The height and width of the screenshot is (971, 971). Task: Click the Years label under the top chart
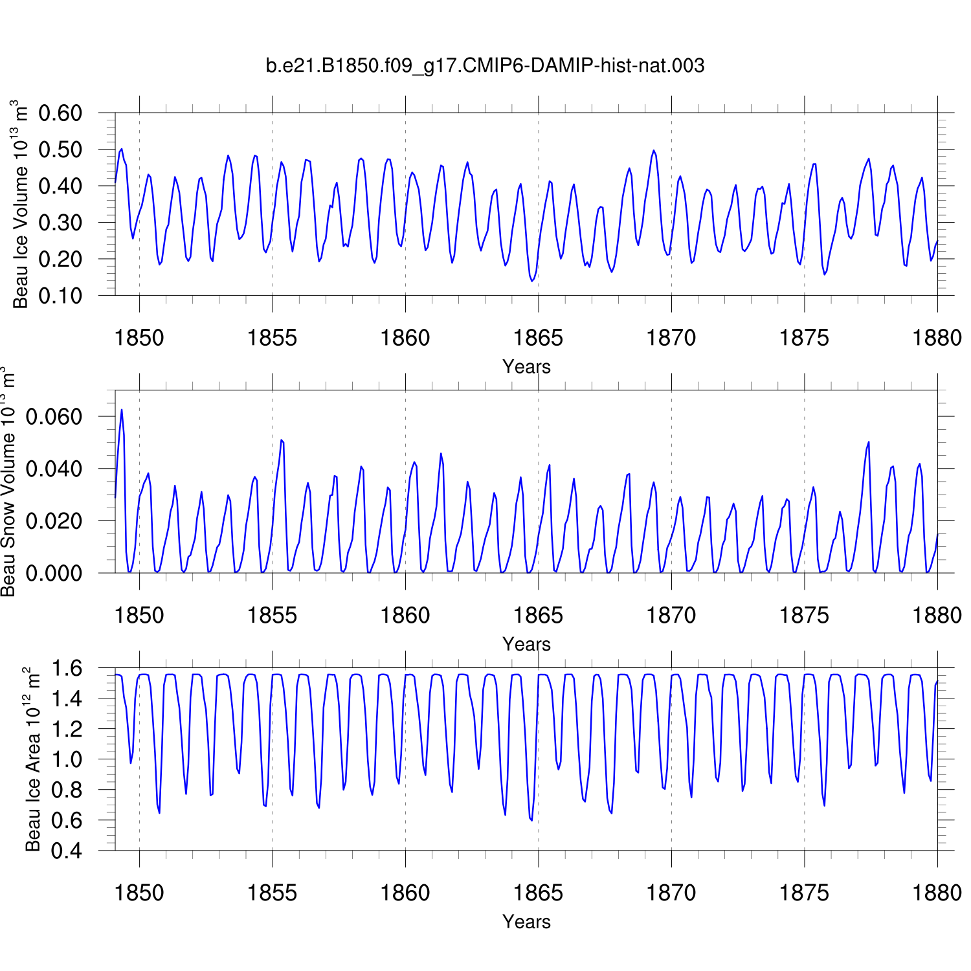point(526,366)
